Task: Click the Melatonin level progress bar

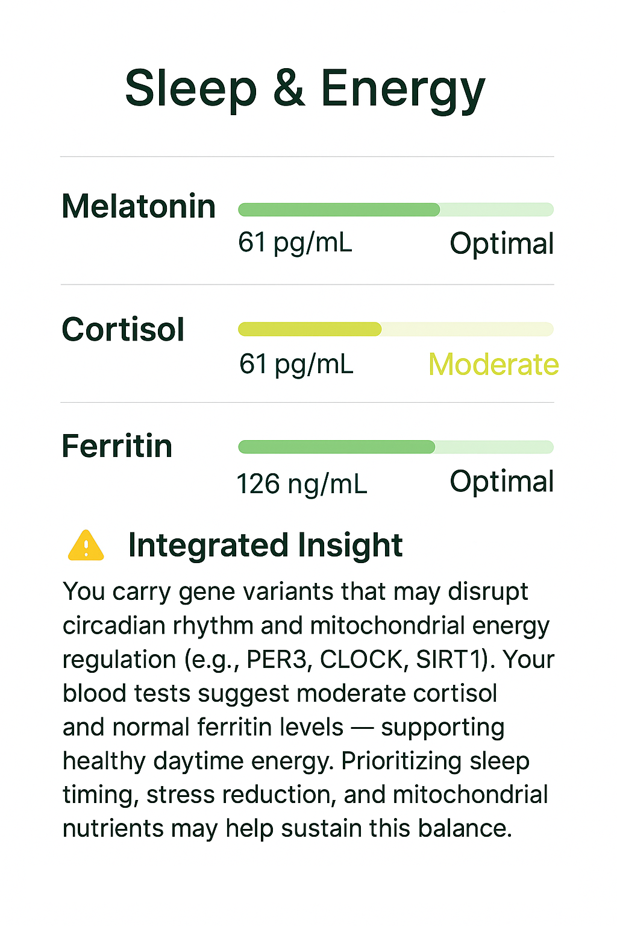Action: point(395,210)
